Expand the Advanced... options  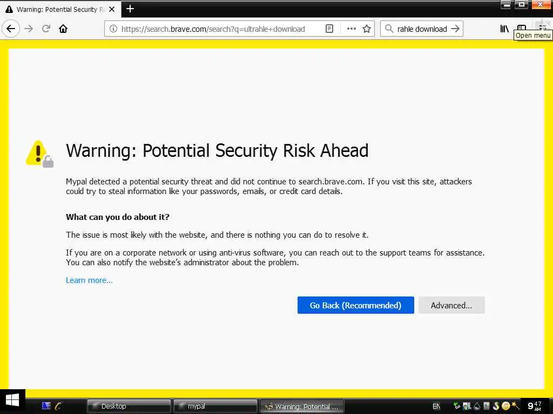(x=451, y=305)
